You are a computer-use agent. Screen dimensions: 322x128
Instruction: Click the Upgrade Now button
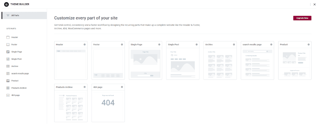[302, 18]
